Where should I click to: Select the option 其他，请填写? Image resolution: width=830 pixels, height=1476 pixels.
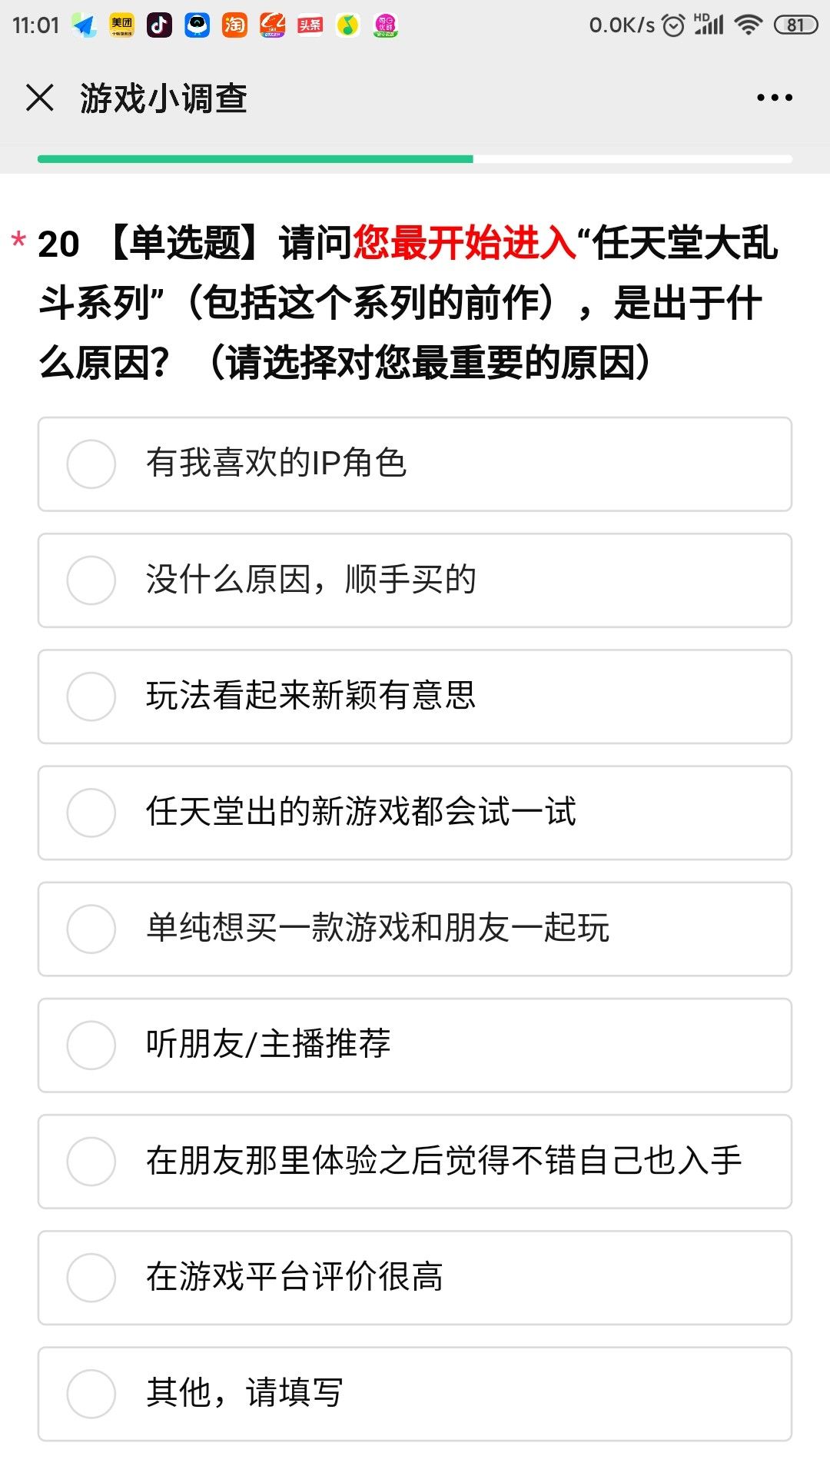tap(91, 1394)
